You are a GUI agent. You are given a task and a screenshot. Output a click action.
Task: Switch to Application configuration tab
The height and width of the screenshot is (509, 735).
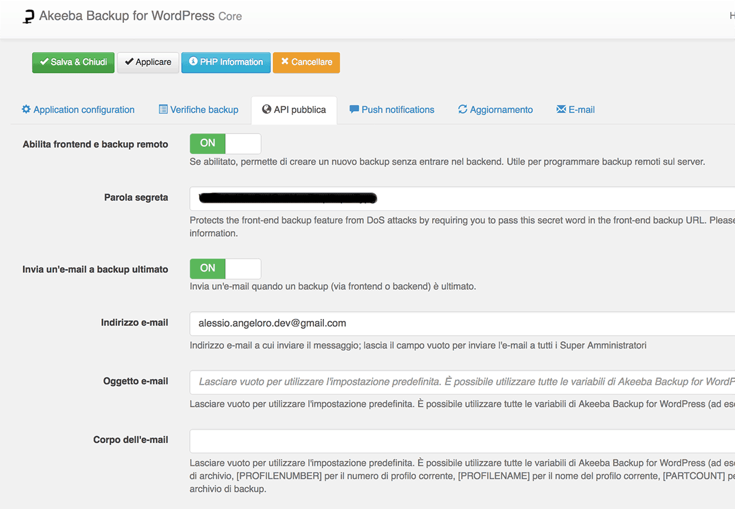(x=78, y=110)
